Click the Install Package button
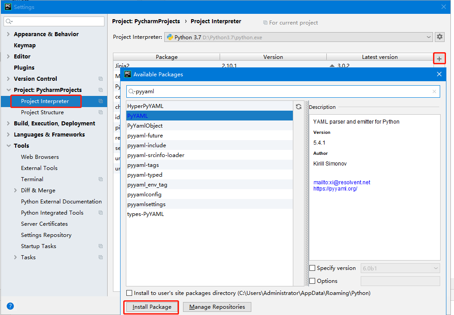Viewport: 454px width, 315px height. 152,307
